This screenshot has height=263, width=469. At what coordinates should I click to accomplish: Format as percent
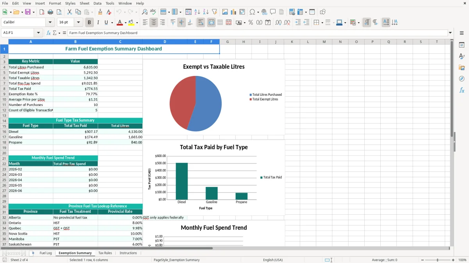[251, 23]
